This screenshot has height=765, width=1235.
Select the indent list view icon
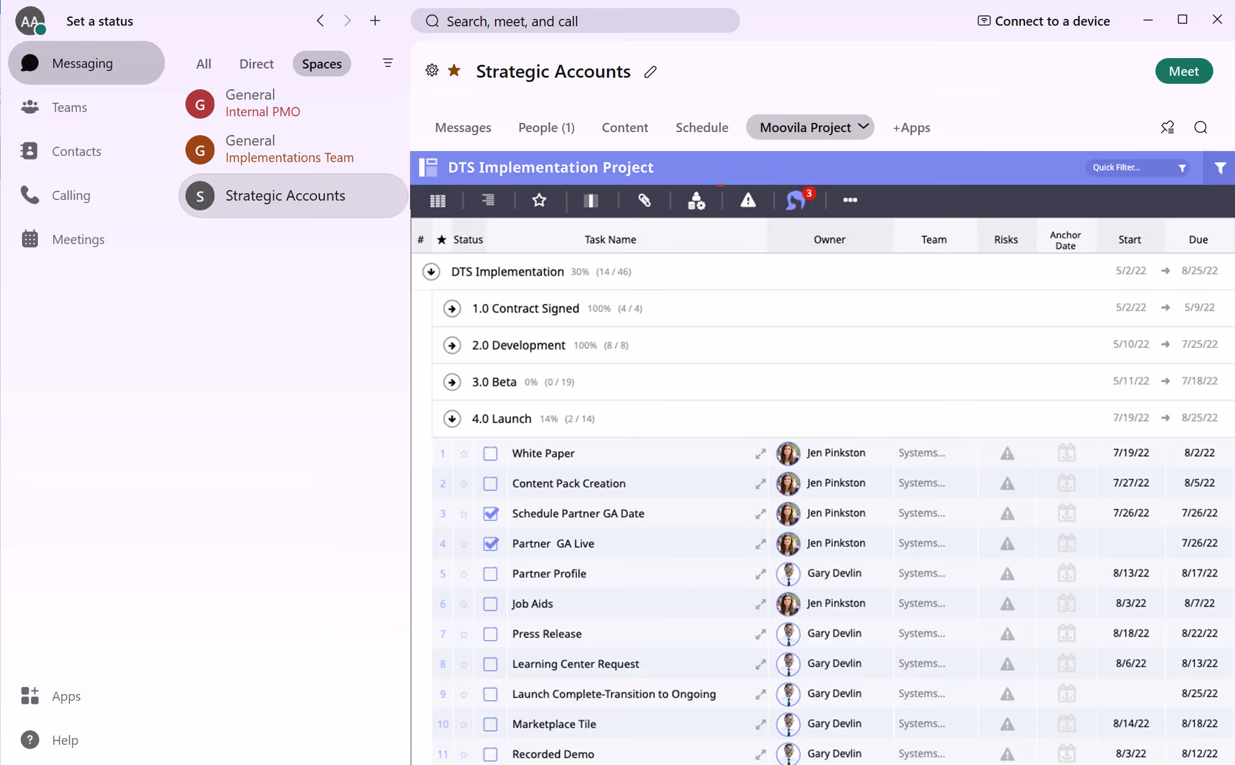488,200
